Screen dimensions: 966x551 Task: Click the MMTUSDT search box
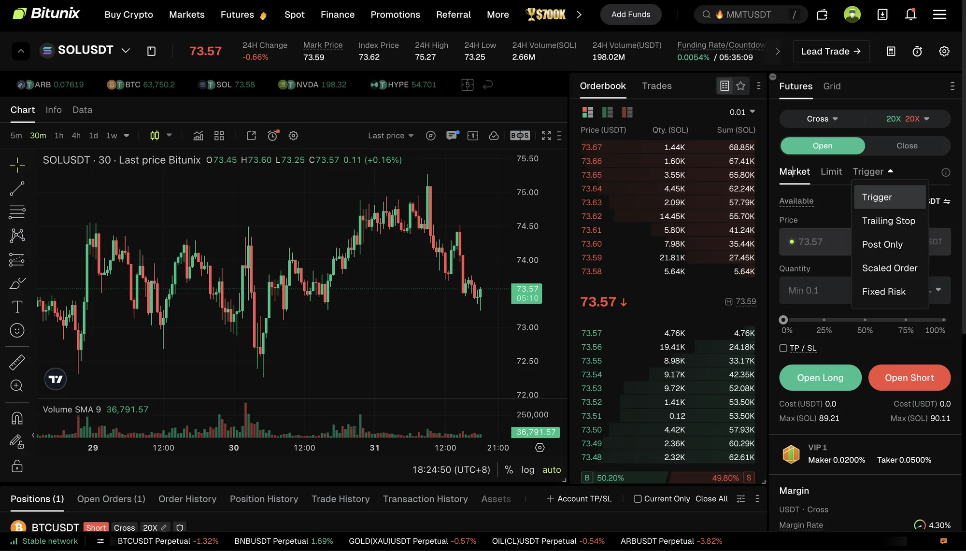[x=751, y=14]
